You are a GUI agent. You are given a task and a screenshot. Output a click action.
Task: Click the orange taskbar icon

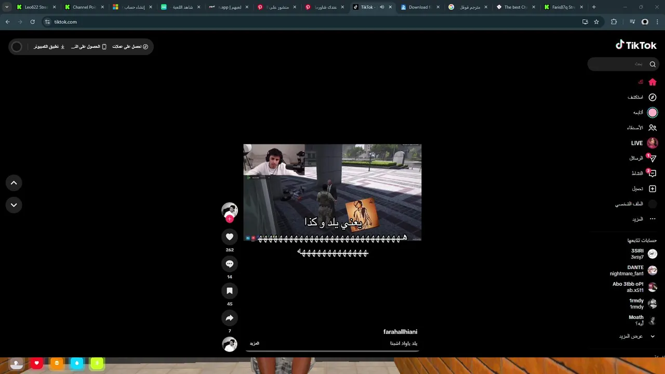[57, 364]
